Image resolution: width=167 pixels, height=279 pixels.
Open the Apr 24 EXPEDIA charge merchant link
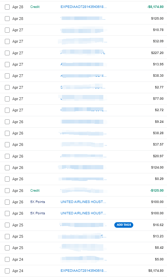[83, 271]
